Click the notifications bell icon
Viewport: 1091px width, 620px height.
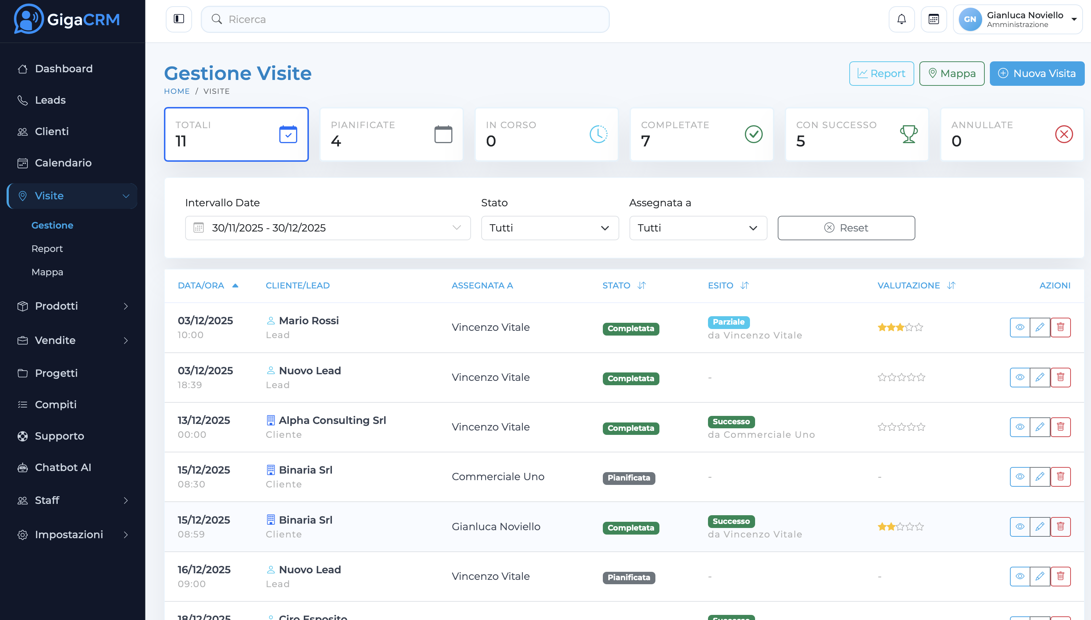pyautogui.click(x=901, y=19)
